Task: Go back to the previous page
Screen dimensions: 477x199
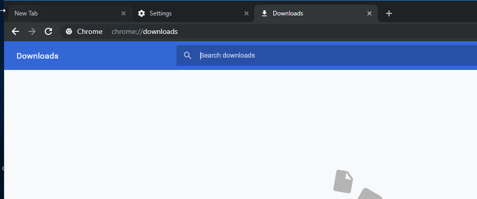Action: click(15, 31)
